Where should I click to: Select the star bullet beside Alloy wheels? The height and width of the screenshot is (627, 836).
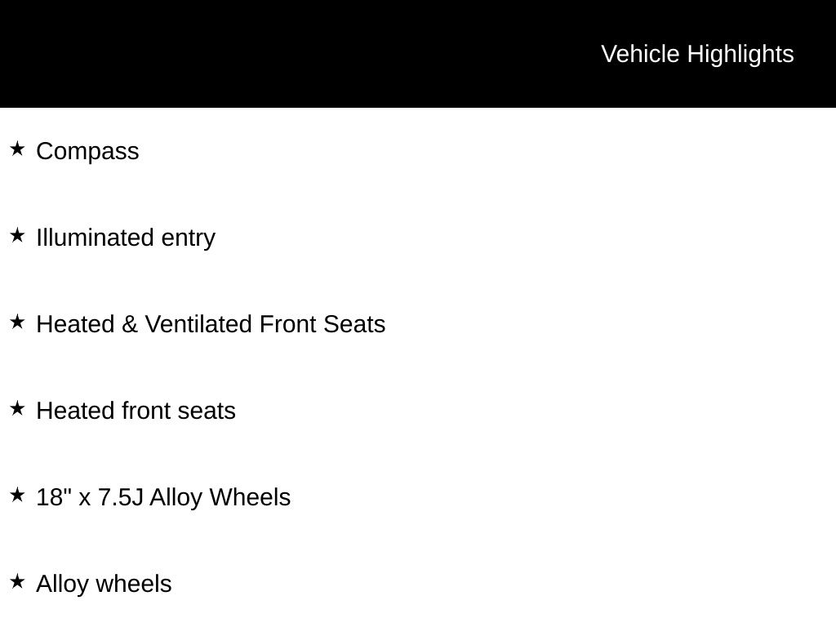point(17,582)
